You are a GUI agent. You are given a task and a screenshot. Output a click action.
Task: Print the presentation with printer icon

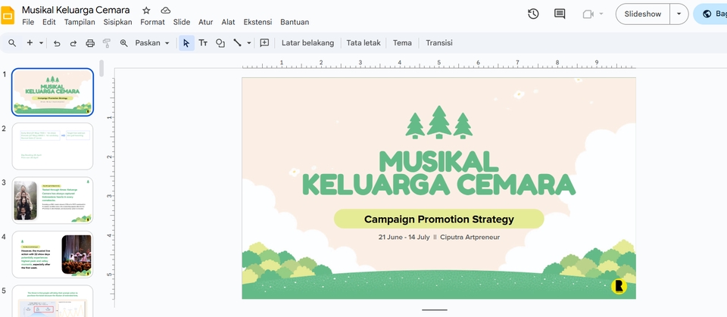click(90, 43)
